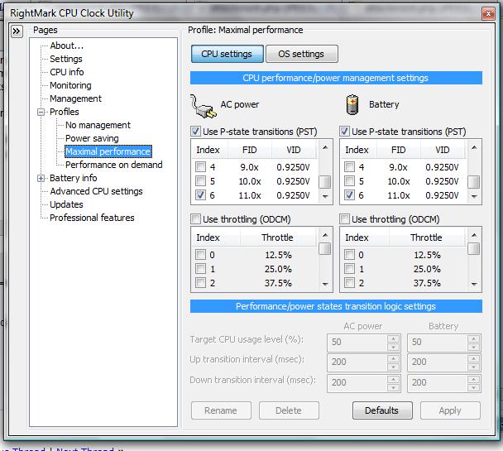The image size is (503, 451).
Task: Switch to the OS settings tab
Action: [x=301, y=54]
